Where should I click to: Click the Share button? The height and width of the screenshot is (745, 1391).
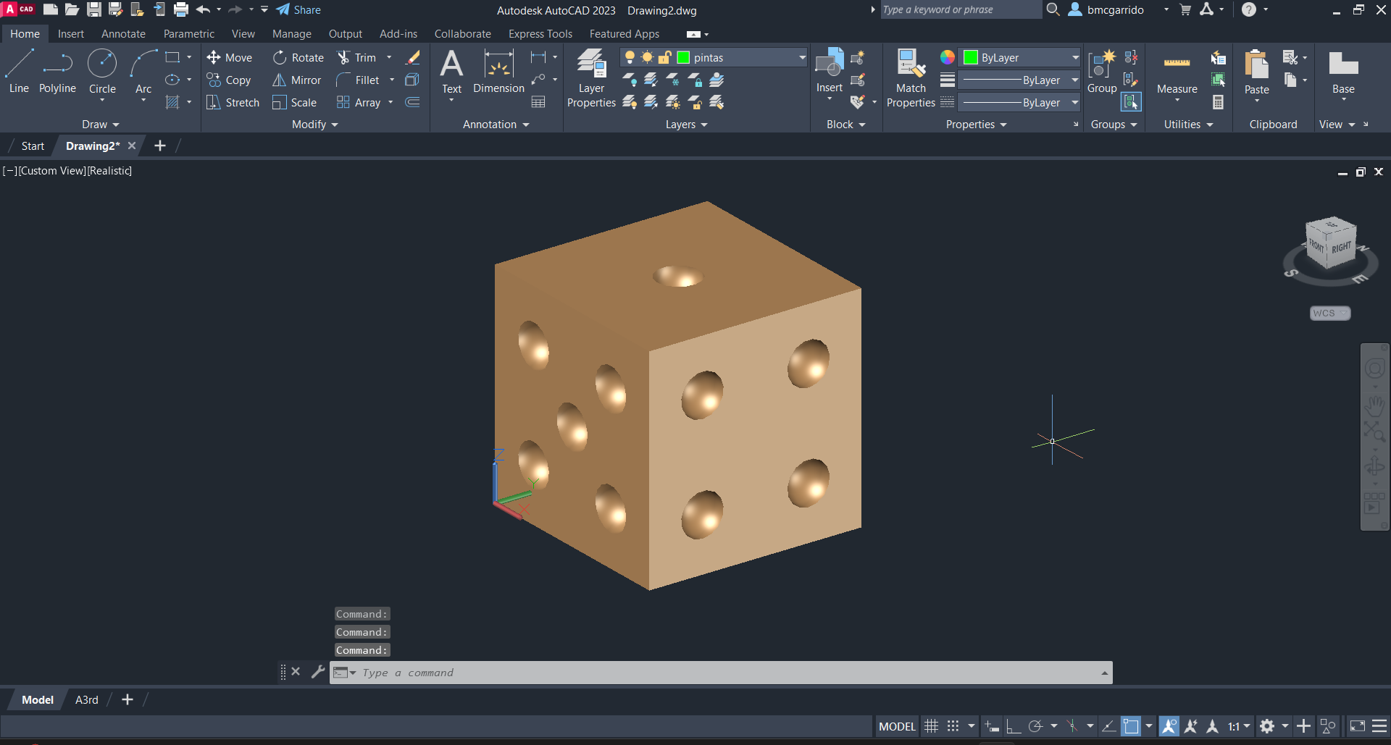coord(298,10)
